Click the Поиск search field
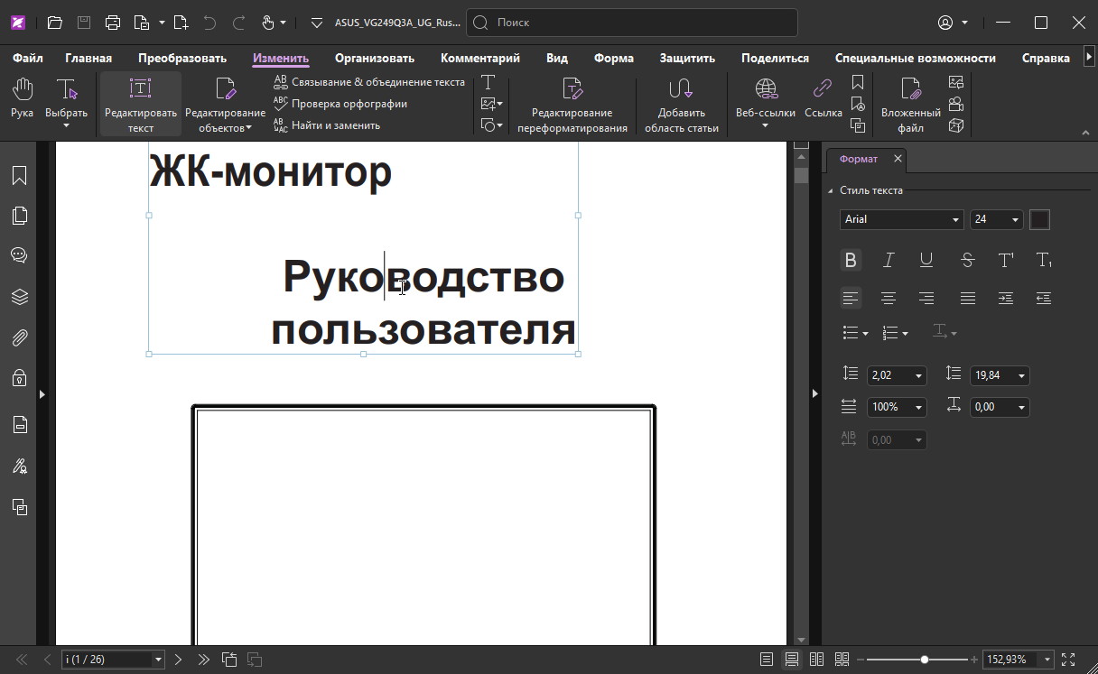This screenshot has height=674, width=1098. 632,23
